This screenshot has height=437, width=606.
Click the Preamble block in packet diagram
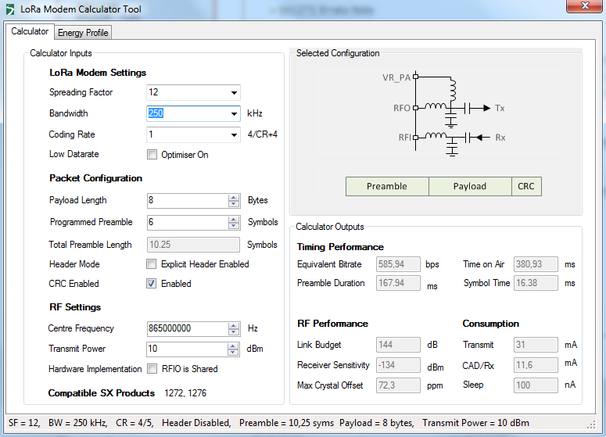click(x=387, y=187)
